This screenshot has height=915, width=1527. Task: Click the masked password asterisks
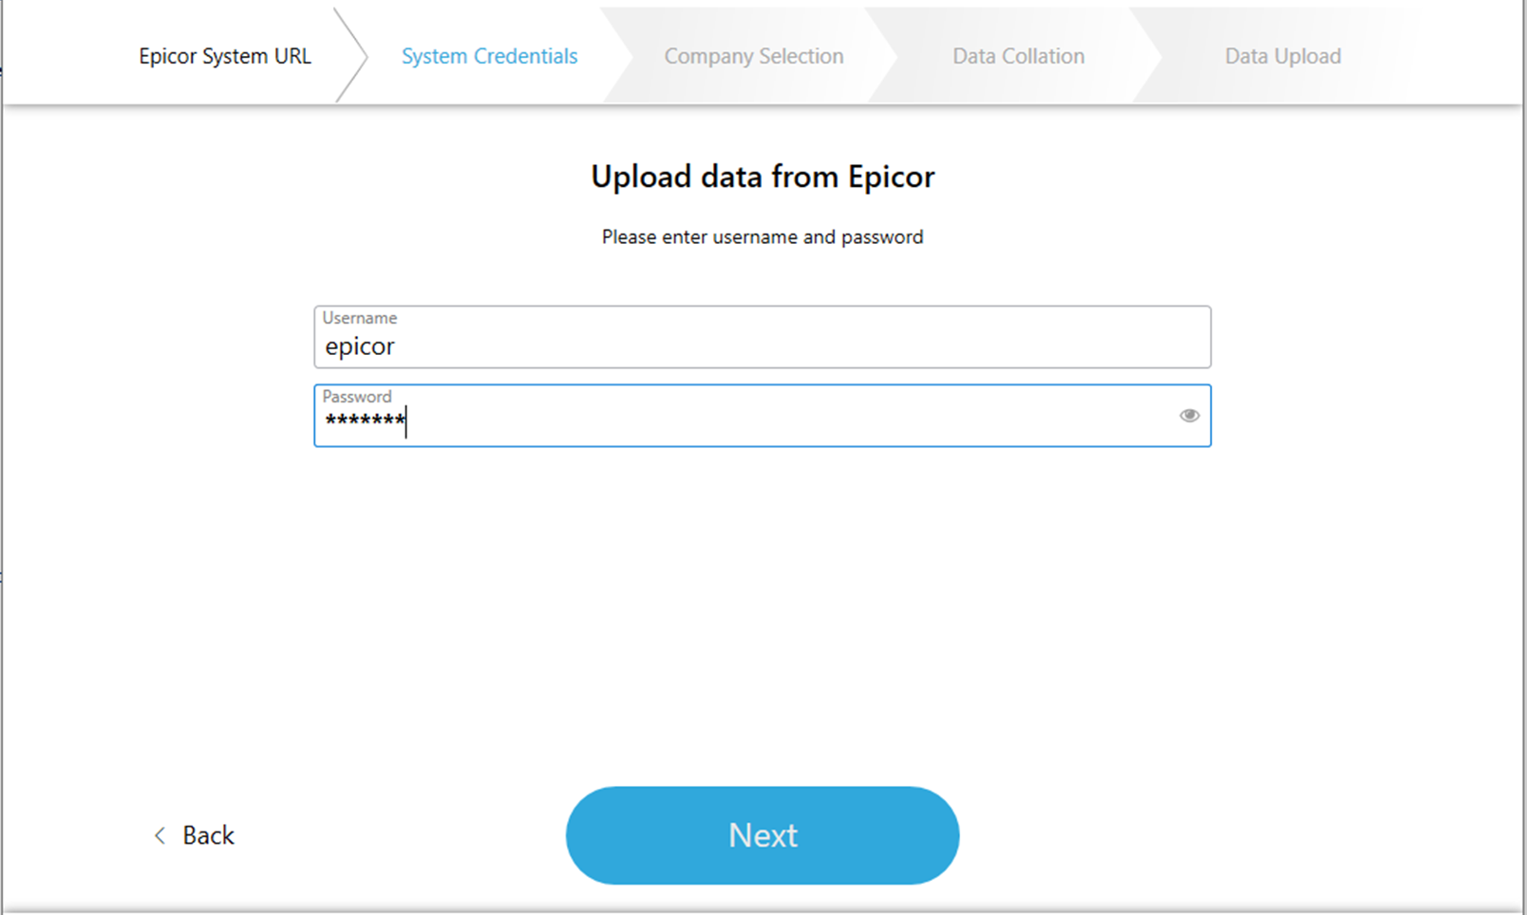tap(365, 420)
